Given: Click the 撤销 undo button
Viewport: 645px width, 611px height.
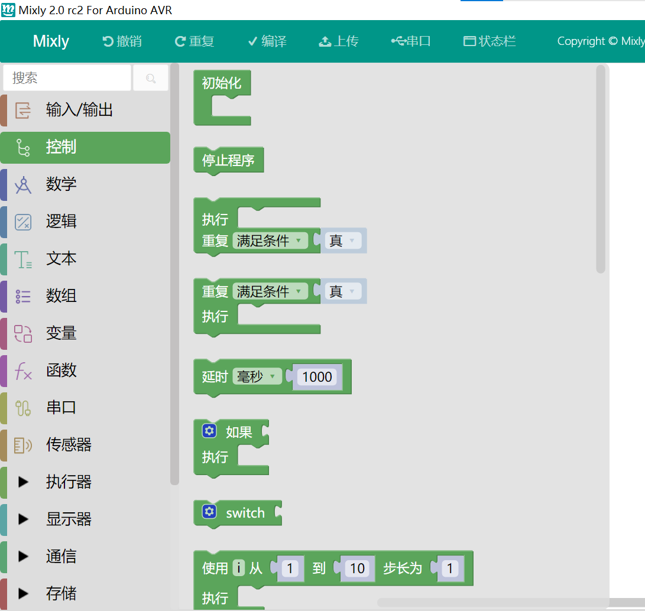Looking at the screenshot, I should coord(122,41).
